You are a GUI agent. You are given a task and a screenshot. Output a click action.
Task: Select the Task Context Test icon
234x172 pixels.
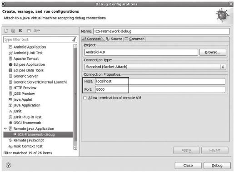10,146
